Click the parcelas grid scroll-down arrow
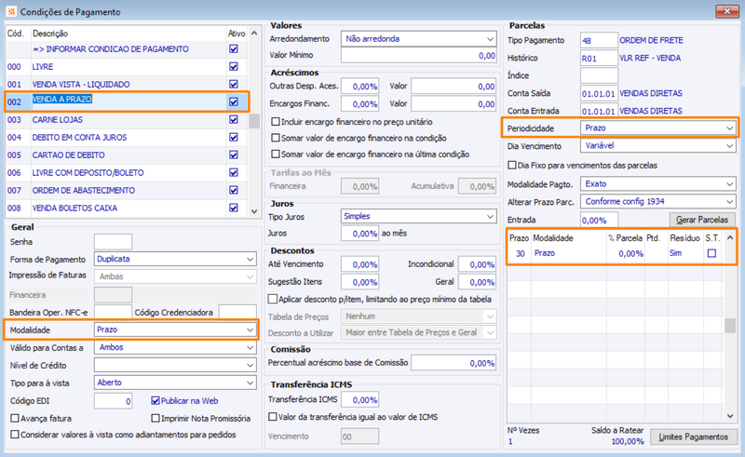Viewport: 745px width, 457px height. click(730, 416)
